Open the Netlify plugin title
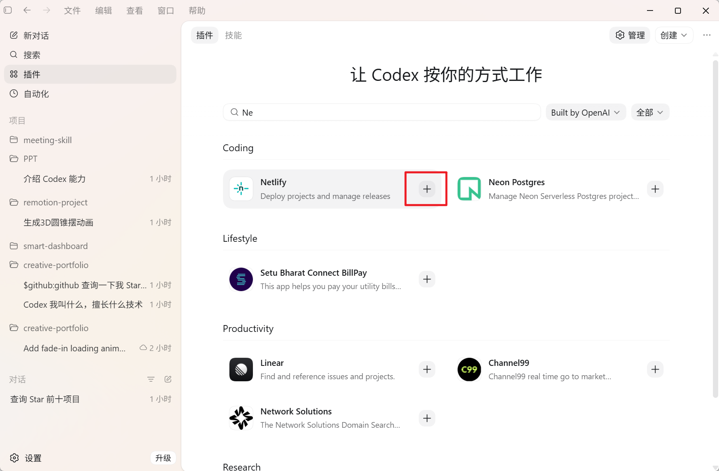 [274, 182]
